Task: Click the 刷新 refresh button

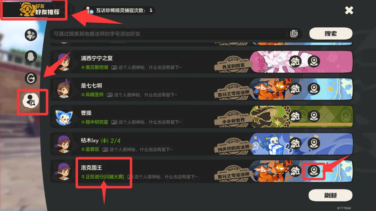Action: tap(330, 195)
